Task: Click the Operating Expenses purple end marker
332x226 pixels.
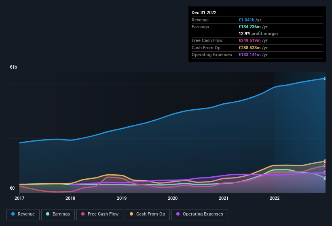Action: (325, 173)
